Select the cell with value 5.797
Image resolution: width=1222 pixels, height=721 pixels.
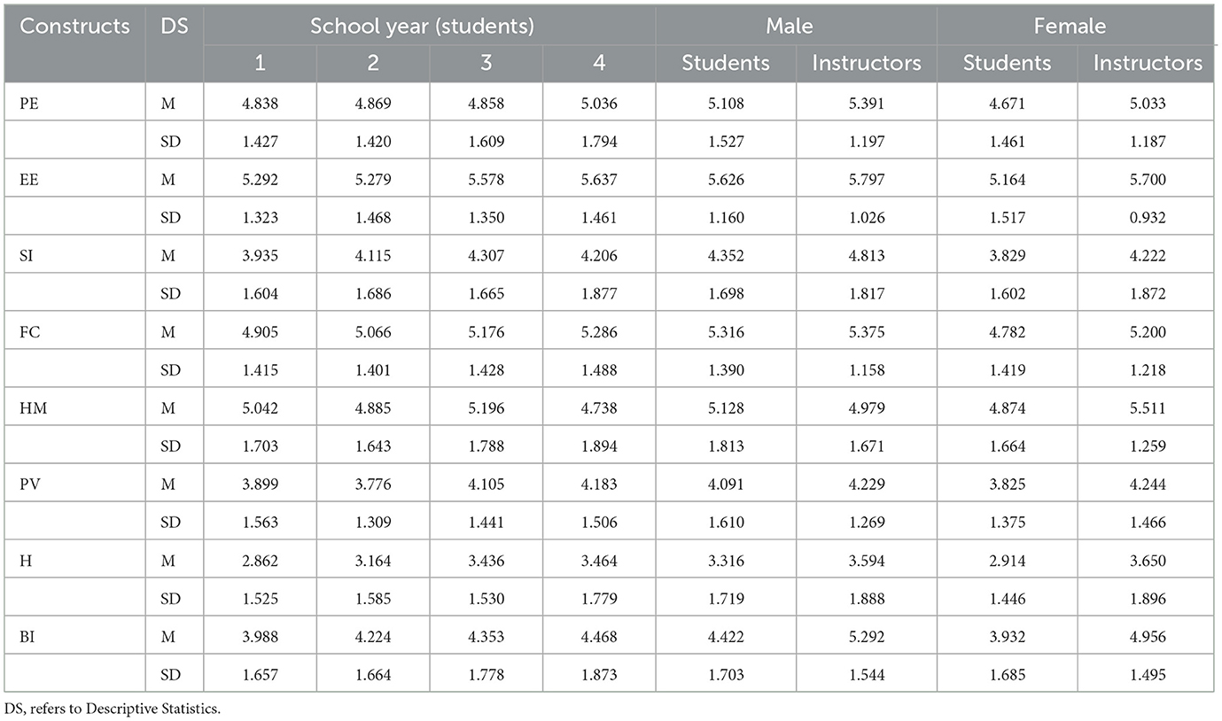click(866, 179)
